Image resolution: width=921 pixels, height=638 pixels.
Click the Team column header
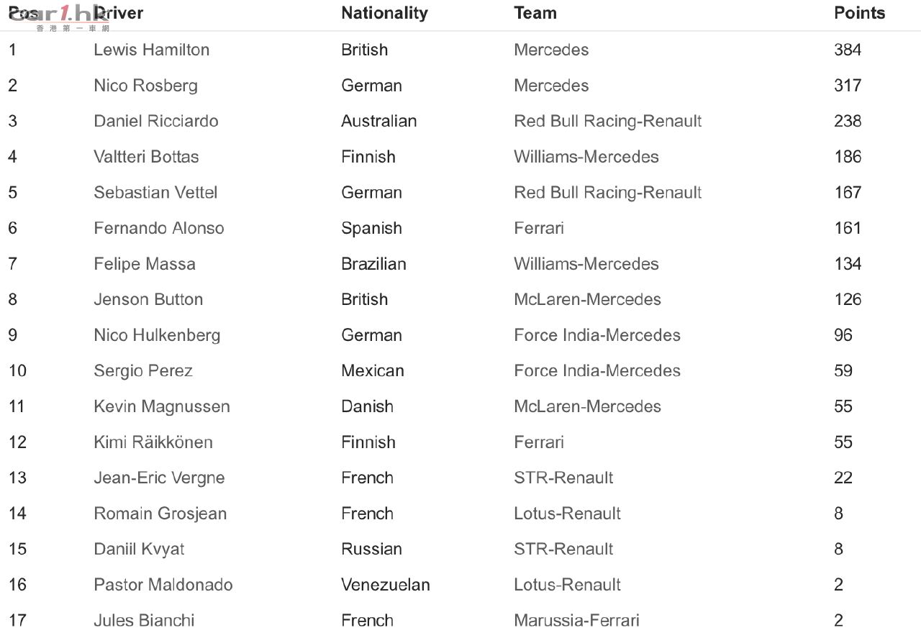[x=535, y=13]
